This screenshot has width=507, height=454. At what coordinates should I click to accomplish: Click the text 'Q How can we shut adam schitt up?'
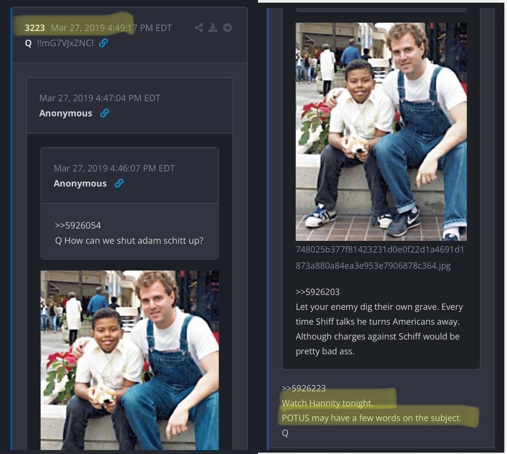[x=129, y=240]
